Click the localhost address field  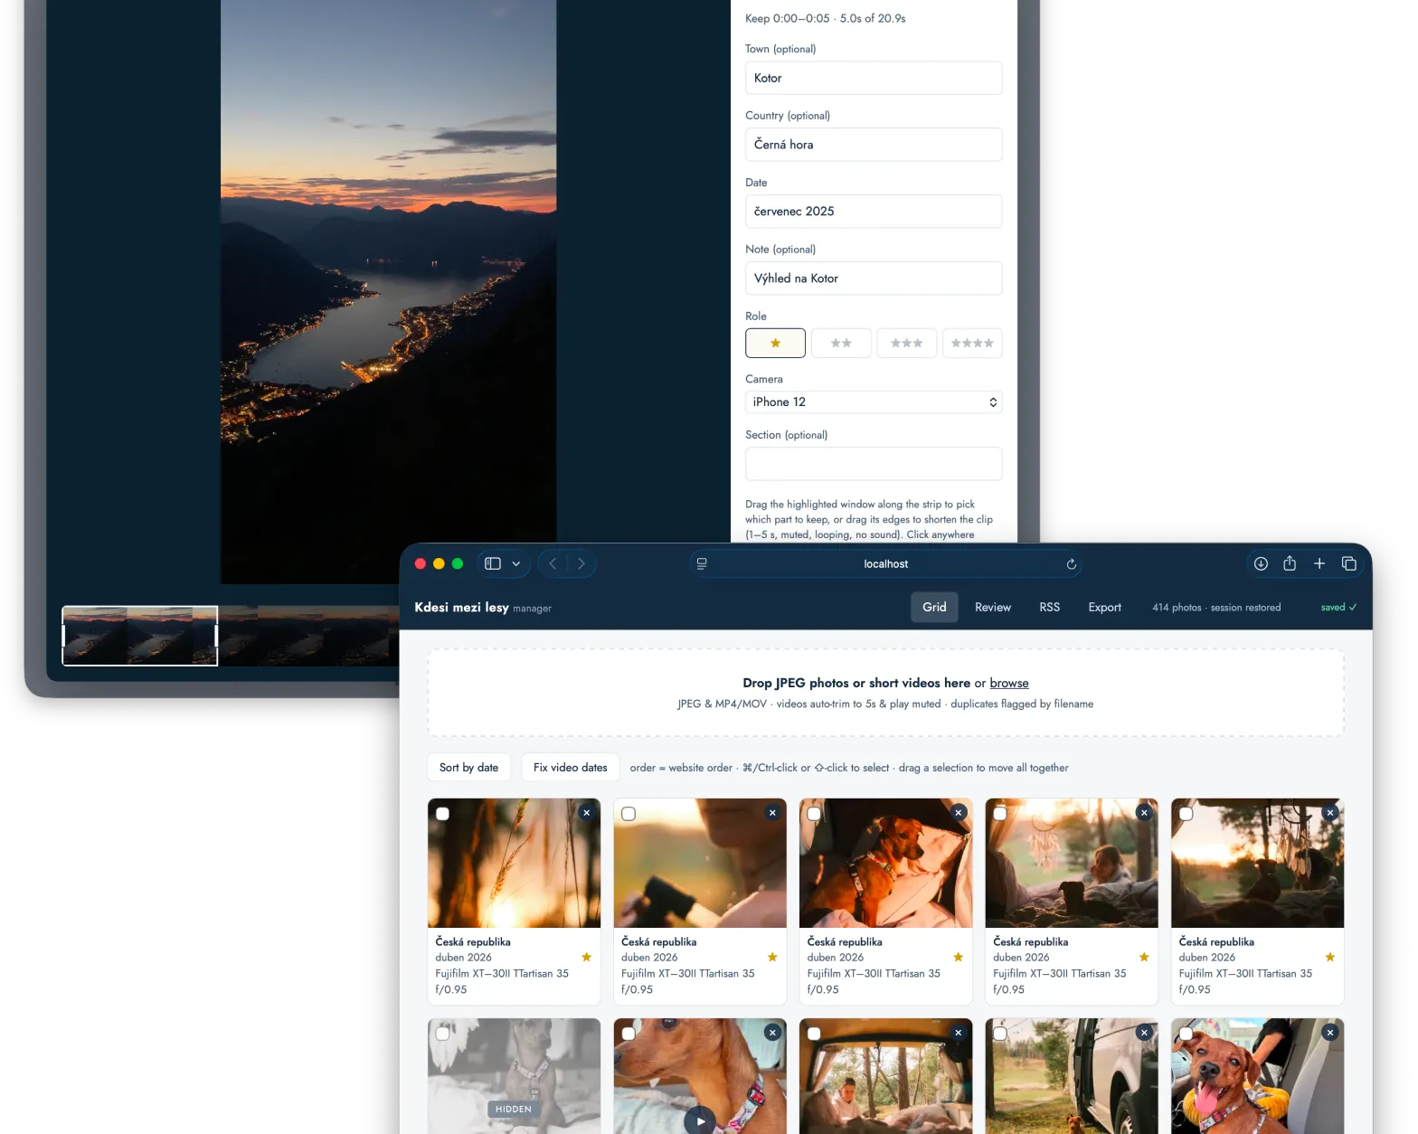tap(886, 563)
